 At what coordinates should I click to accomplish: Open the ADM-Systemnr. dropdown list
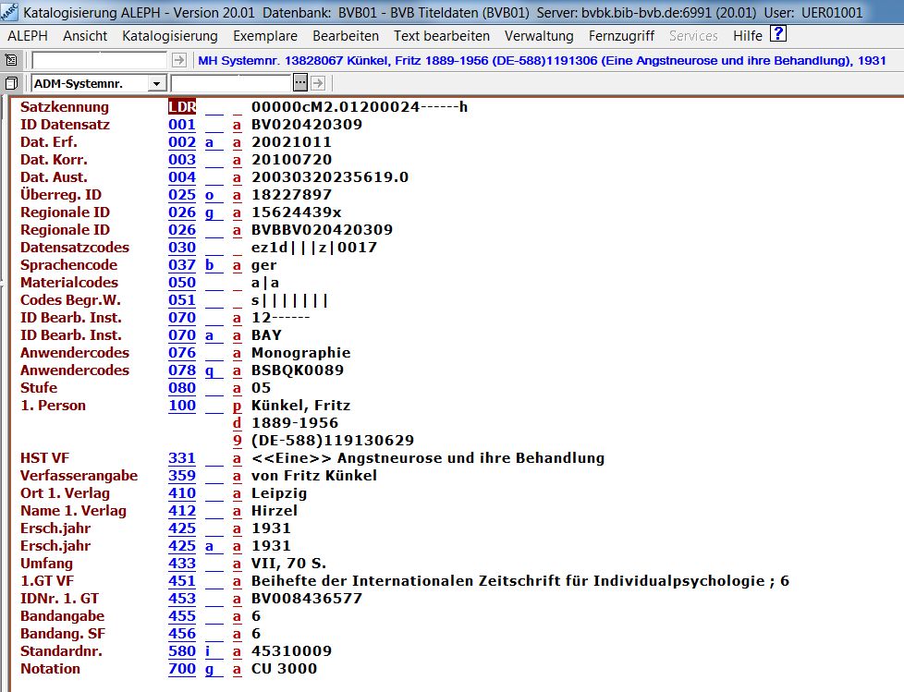(x=156, y=84)
